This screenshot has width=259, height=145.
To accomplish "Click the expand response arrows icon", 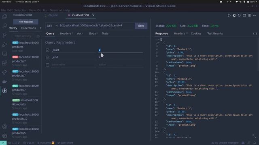I will click(x=255, y=136).
